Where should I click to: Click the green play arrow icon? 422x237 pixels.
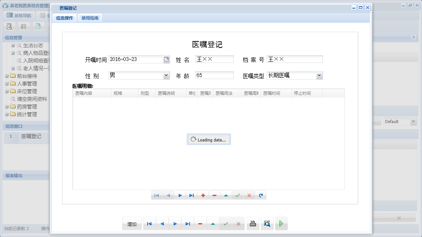tap(281, 224)
